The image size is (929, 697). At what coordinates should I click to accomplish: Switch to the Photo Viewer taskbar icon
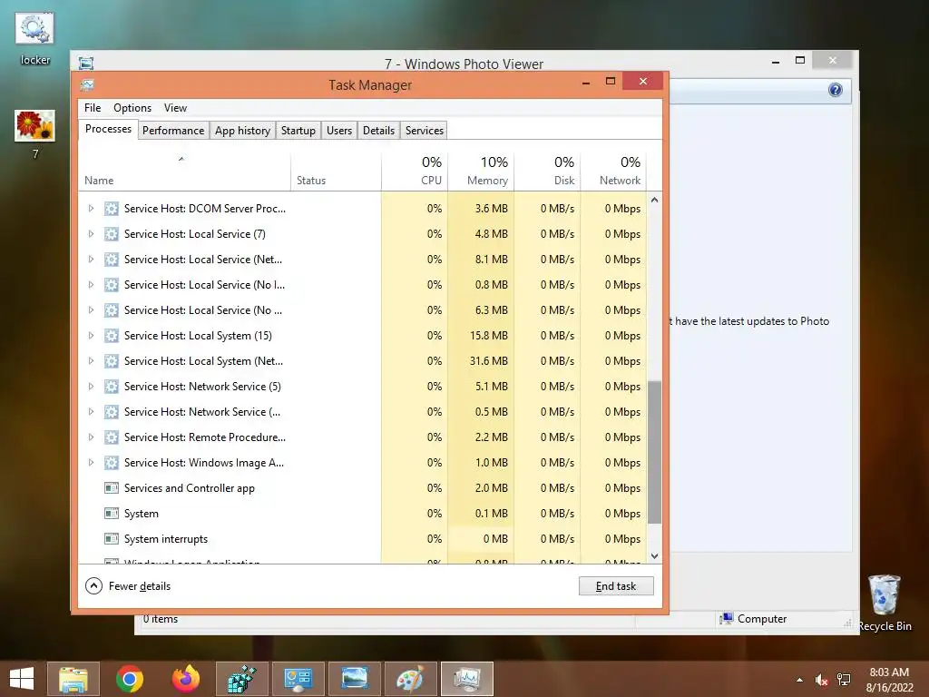[355, 679]
